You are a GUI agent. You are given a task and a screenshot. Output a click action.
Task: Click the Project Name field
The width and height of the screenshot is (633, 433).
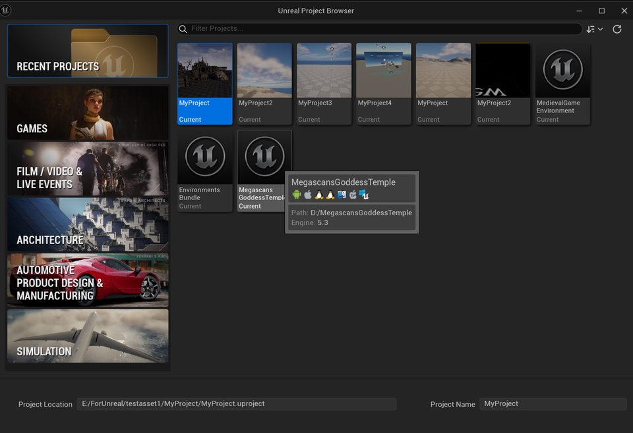tap(553, 404)
